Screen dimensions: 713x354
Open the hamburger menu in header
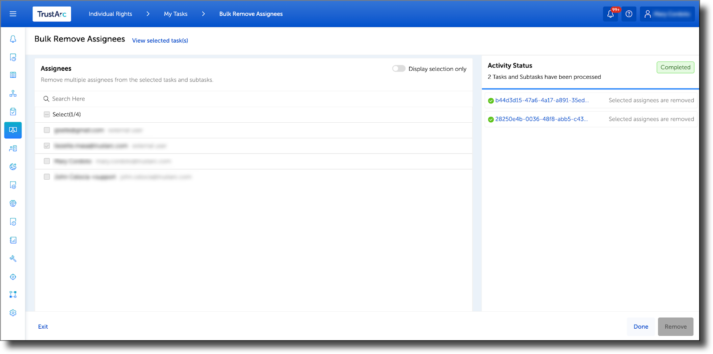pyautogui.click(x=13, y=14)
